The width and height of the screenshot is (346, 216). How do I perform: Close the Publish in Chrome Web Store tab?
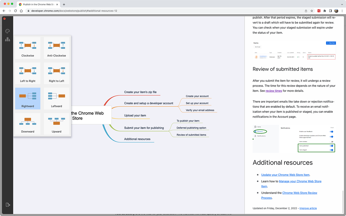pos(57,4)
